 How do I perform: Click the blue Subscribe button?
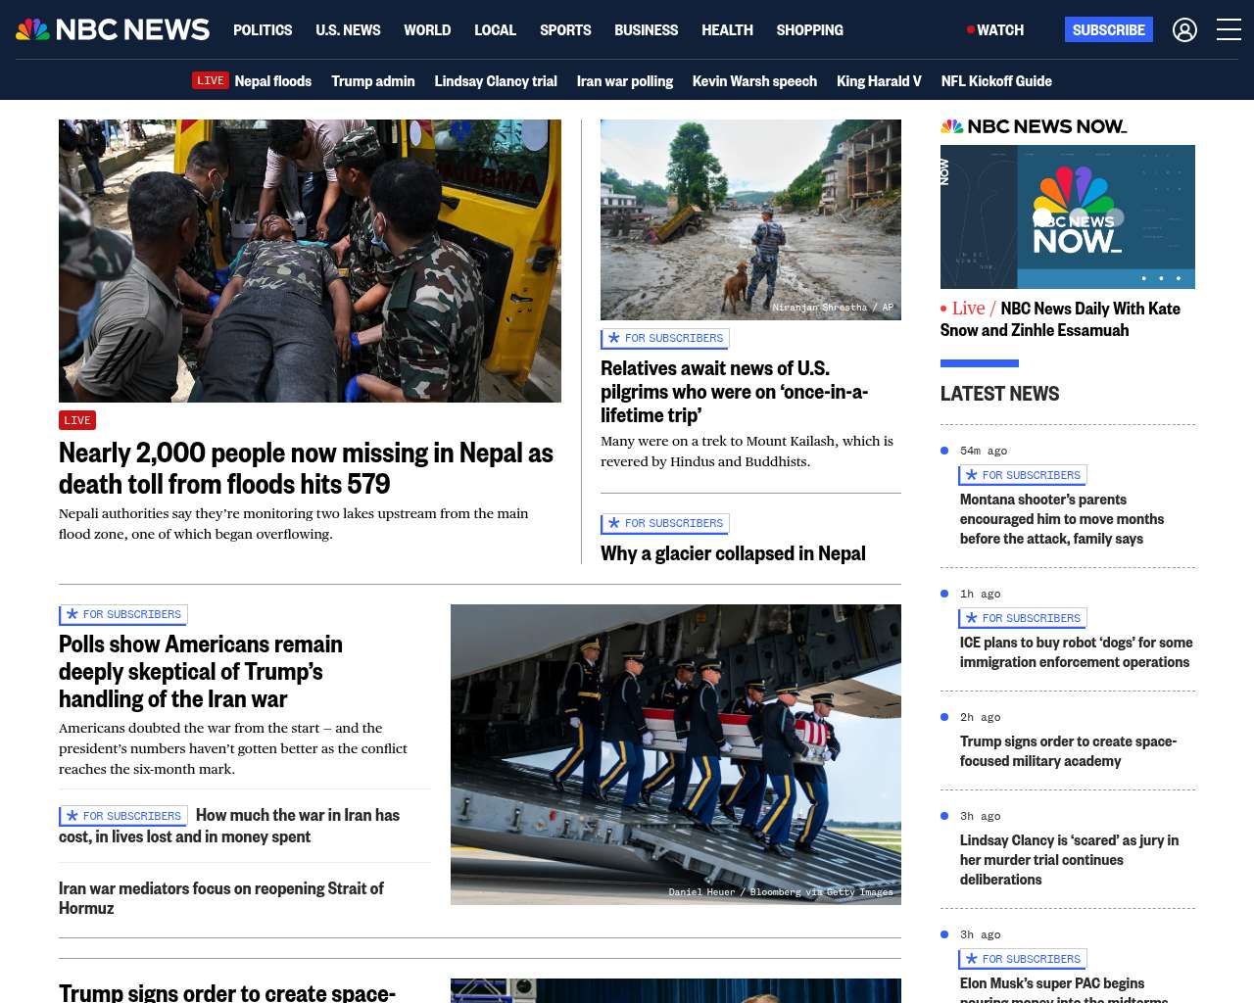(1109, 29)
